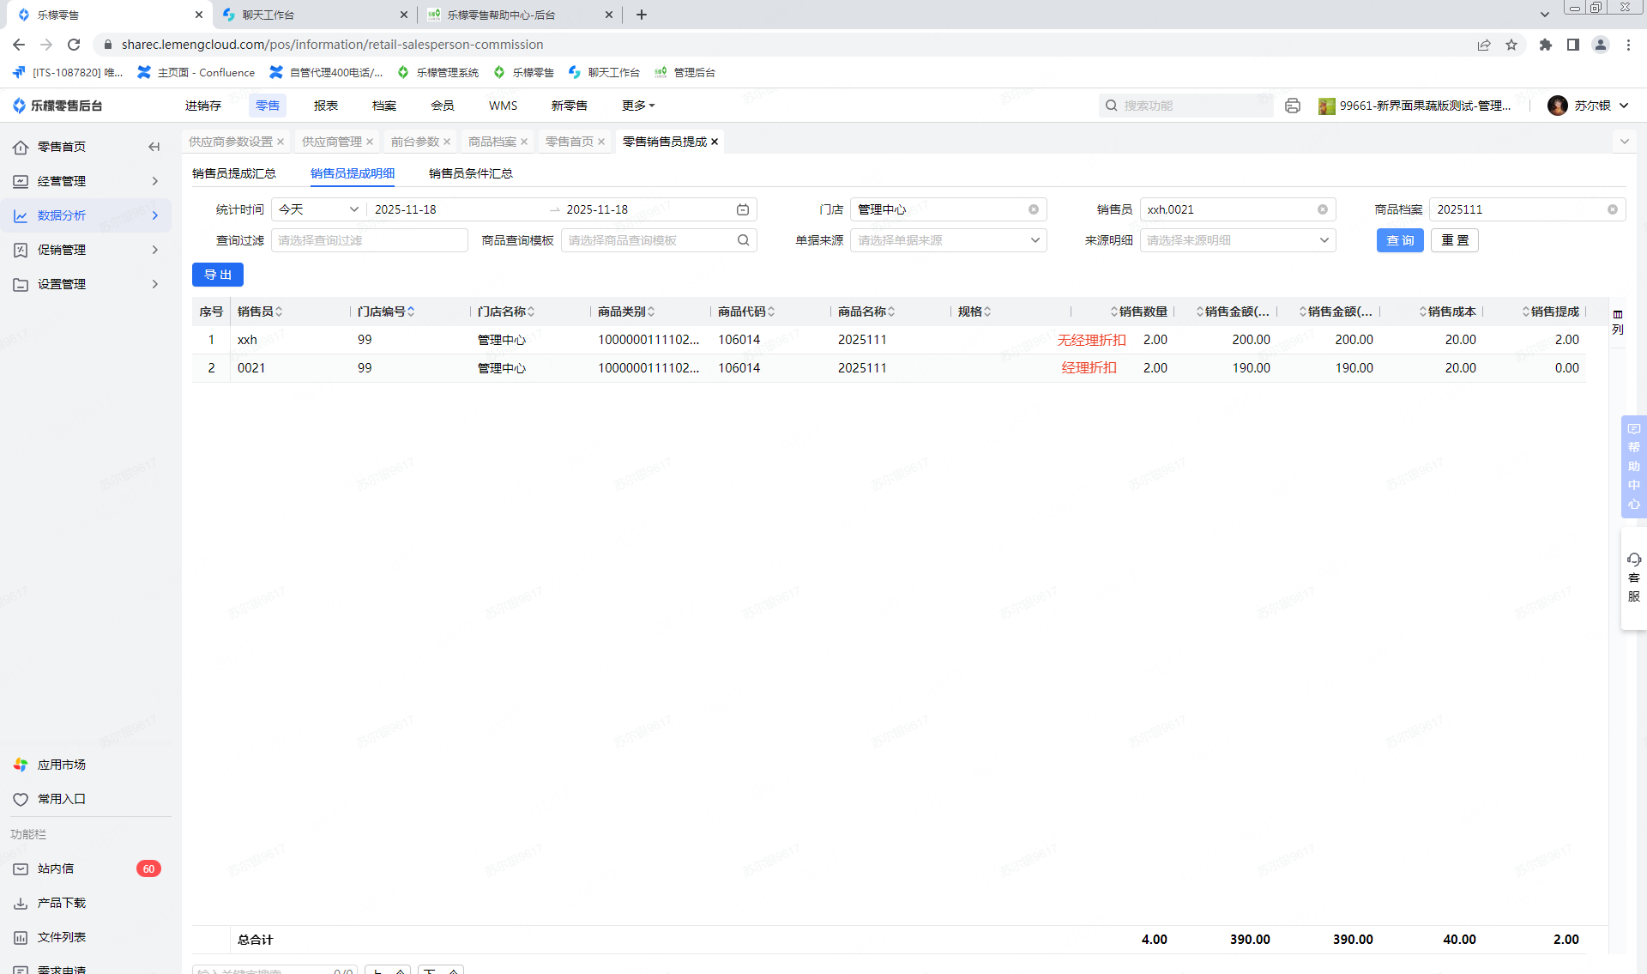
Task: Expand the 更多 menu
Action: [637, 106]
